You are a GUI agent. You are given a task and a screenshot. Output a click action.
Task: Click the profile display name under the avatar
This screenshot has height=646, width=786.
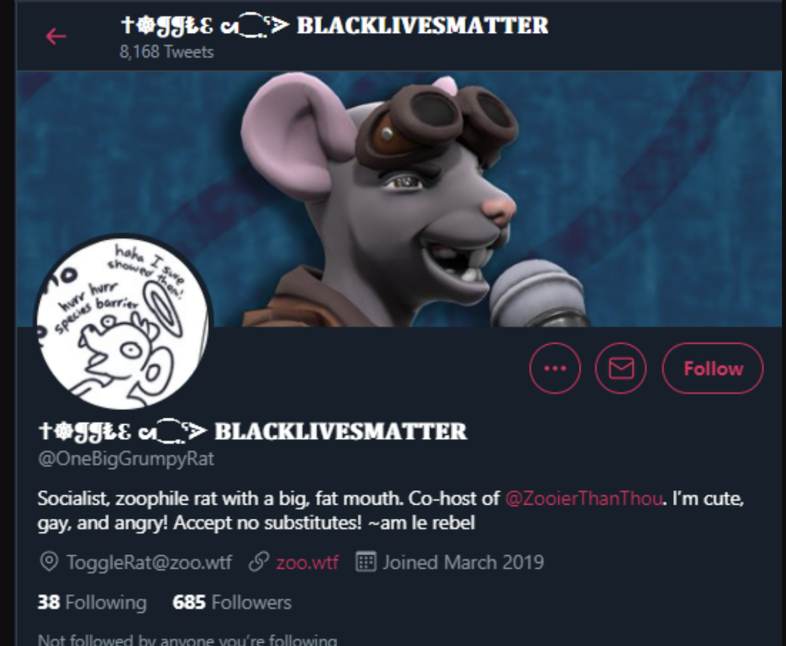(252, 431)
